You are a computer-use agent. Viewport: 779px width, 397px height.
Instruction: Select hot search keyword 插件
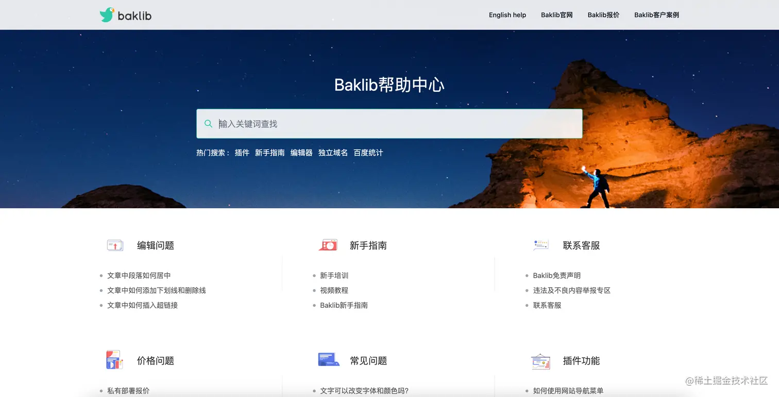tap(242, 153)
